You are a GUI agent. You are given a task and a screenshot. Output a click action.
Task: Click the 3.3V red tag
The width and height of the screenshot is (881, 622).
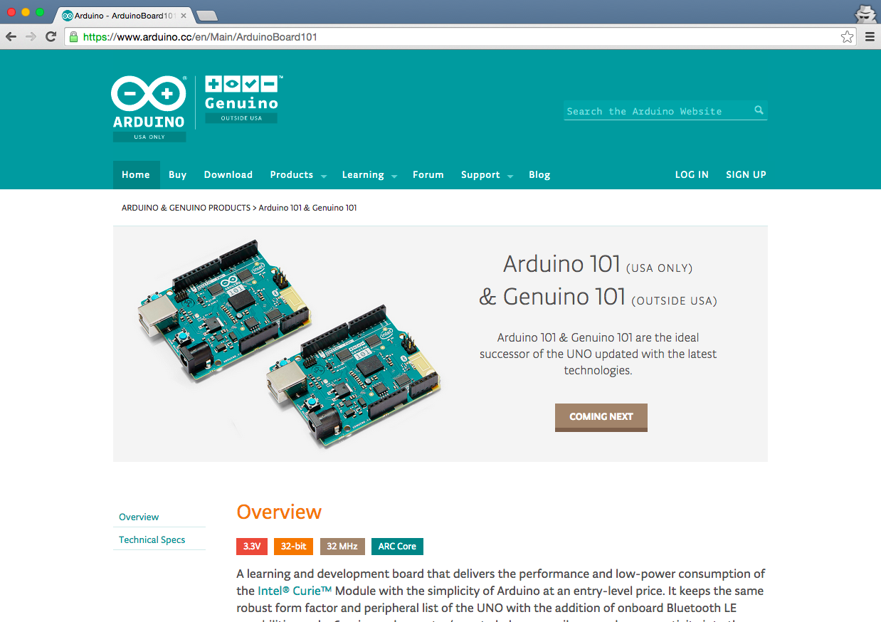pos(252,547)
